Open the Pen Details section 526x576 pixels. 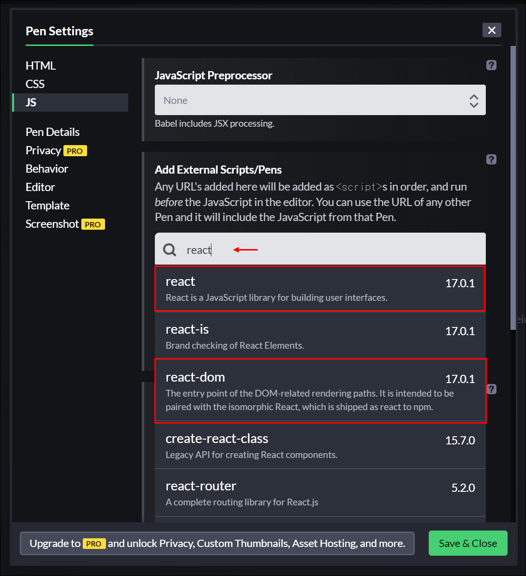coord(53,132)
